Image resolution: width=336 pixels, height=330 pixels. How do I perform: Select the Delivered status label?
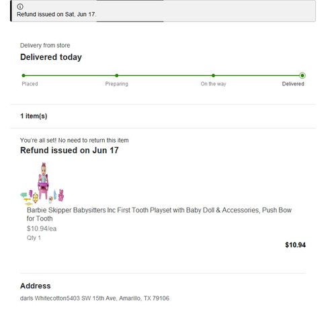point(293,84)
